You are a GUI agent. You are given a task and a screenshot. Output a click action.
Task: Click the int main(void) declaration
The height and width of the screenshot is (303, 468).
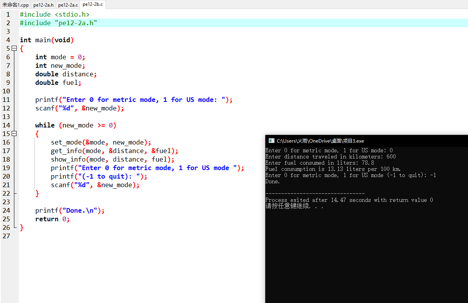(47, 40)
